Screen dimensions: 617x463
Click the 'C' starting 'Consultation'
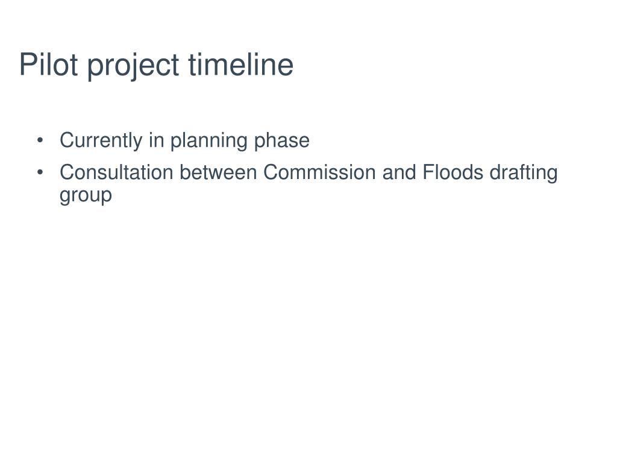(66, 172)
